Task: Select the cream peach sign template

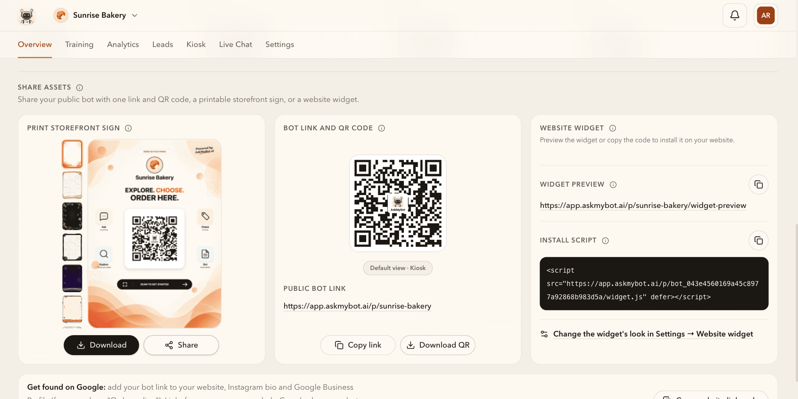Action: tap(72, 309)
